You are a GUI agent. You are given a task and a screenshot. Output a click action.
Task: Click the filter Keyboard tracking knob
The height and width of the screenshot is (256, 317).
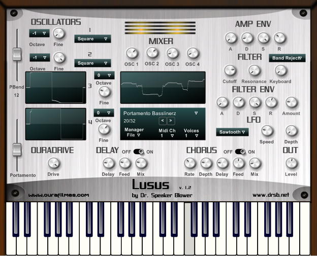[280, 70]
